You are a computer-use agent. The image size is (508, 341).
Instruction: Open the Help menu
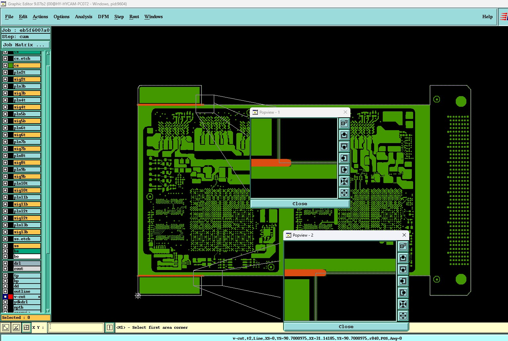(488, 17)
